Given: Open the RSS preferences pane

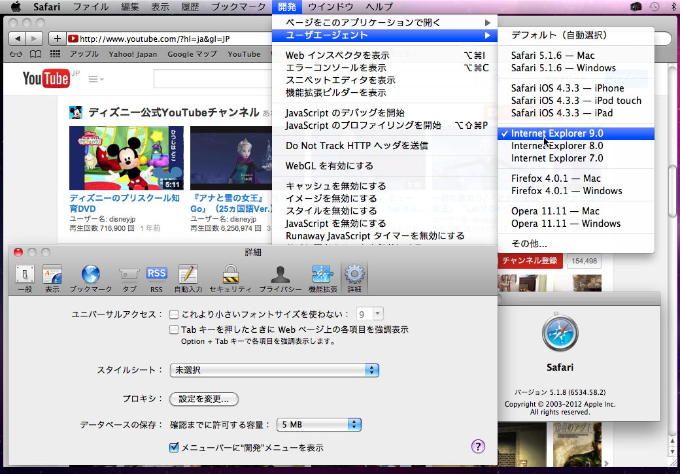Looking at the screenshot, I should coord(156,279).
